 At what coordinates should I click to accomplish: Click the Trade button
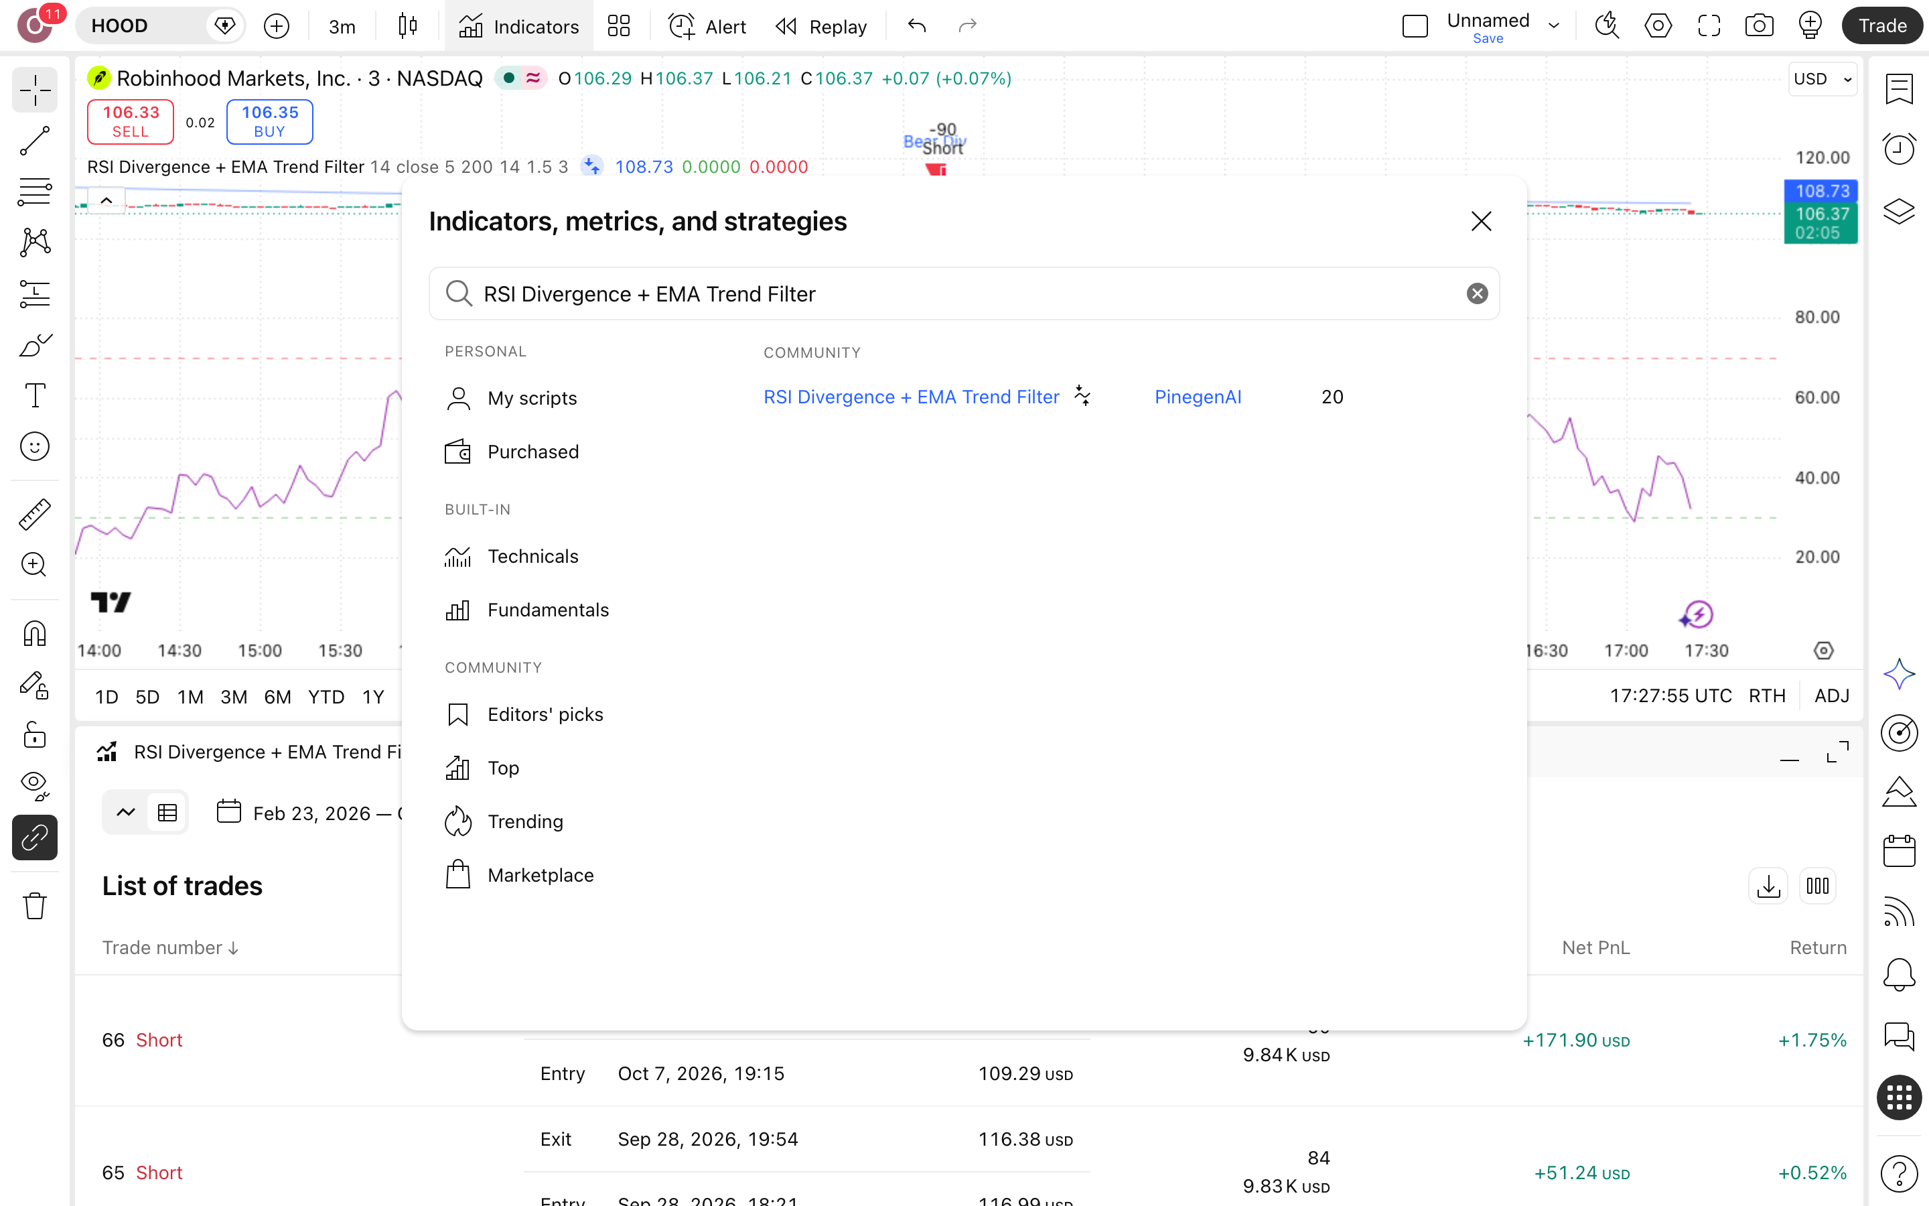click(x=1882, y=26)
